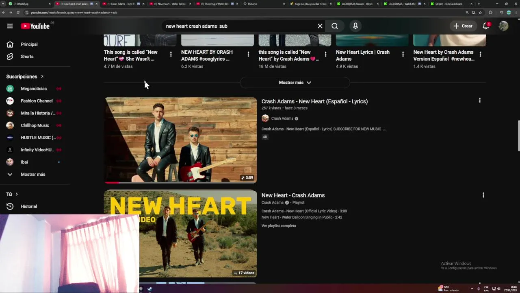The image size is (520, 293).
Task: Open the 'Tú' section chevron
Action: pyautogui.click(x=17, y=194)
